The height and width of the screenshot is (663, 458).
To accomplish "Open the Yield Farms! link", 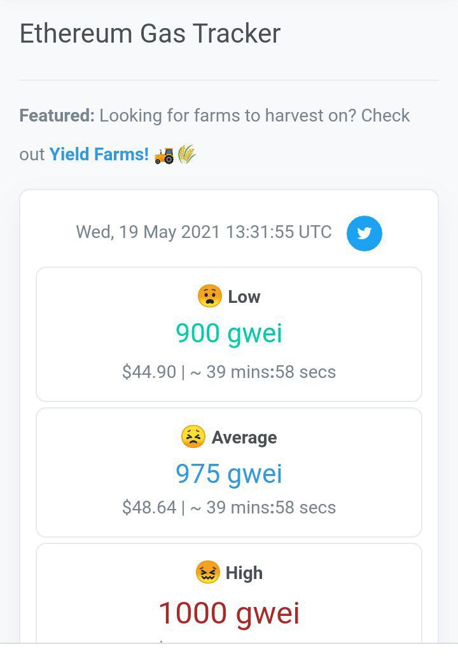I will click(x=99, y=155).
